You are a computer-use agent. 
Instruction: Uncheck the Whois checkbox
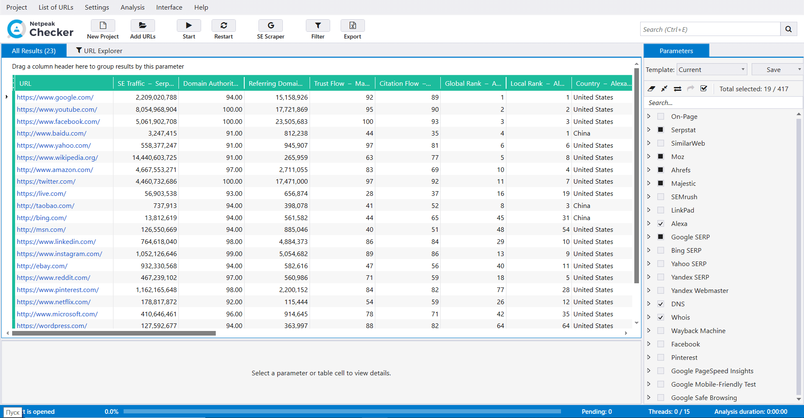[x=661, y=317]
